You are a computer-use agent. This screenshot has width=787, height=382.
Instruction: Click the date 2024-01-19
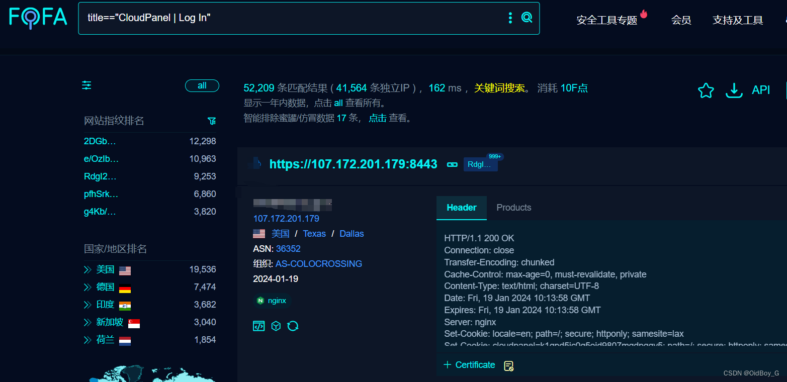tap(276, 279)
